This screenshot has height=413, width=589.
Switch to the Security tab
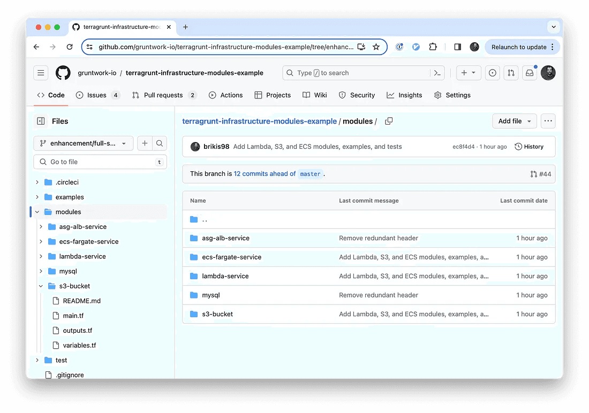pos(357,95)
